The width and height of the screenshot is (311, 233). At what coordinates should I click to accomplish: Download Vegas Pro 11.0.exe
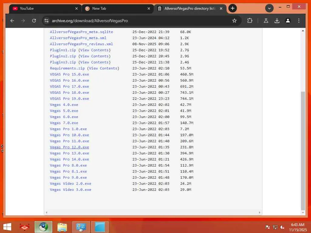(x=70, y=141)
